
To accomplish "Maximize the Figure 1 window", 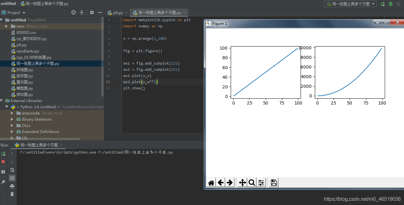I will click(x=386, y=22).
